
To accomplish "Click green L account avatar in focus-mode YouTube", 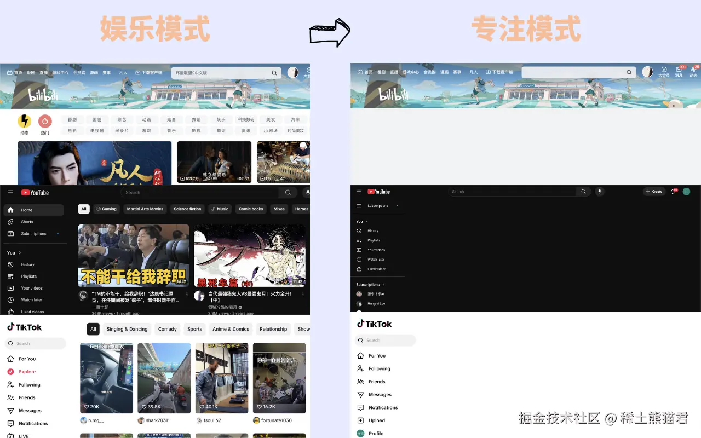I will [687, 192].
